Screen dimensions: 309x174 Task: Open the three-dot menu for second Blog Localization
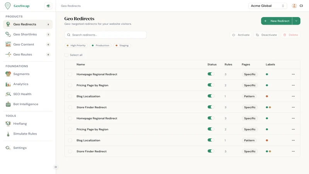pyautogui.click(x=293, y=140)
